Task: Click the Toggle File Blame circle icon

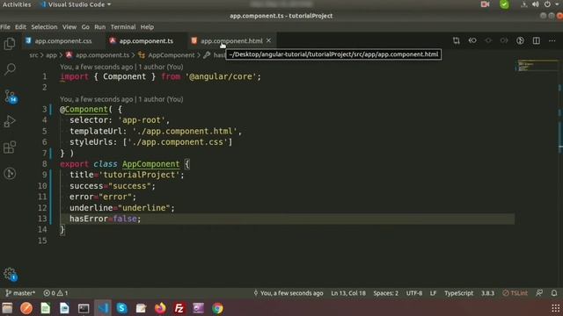Action: point(488,41)
